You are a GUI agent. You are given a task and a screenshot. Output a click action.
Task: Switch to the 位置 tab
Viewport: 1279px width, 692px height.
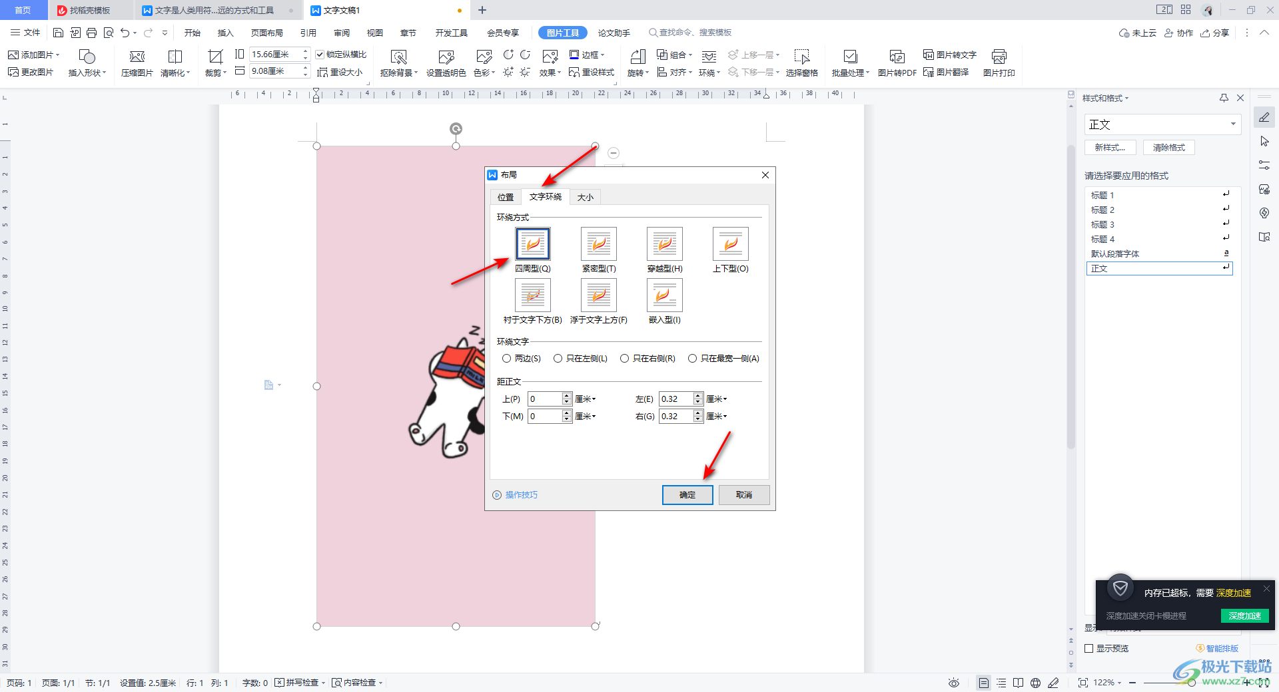[506, 198]
